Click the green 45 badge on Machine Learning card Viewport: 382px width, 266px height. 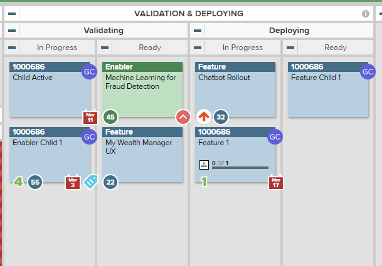(110, 117)
